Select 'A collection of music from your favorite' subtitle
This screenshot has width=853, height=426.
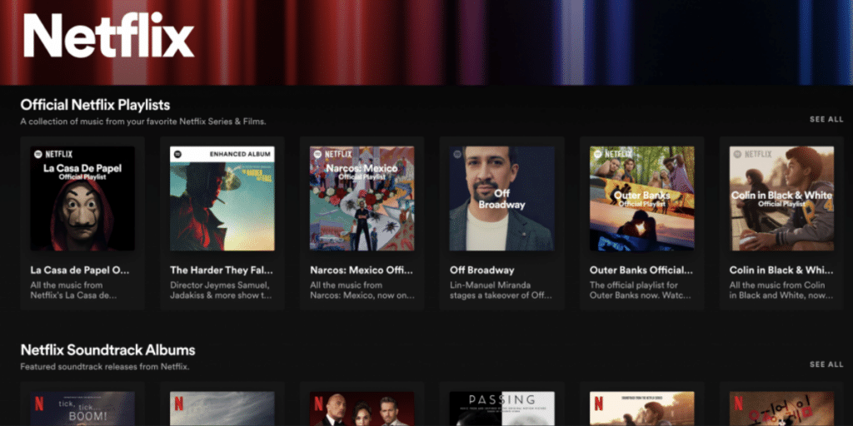143,121
